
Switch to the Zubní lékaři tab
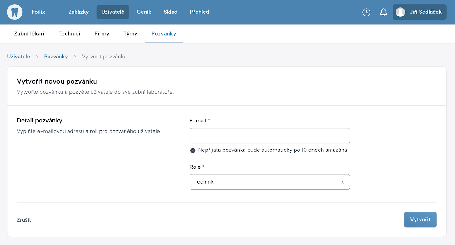29,34
